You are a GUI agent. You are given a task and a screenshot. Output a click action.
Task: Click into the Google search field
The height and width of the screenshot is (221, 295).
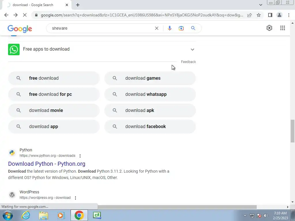click(x=102, y=28)
